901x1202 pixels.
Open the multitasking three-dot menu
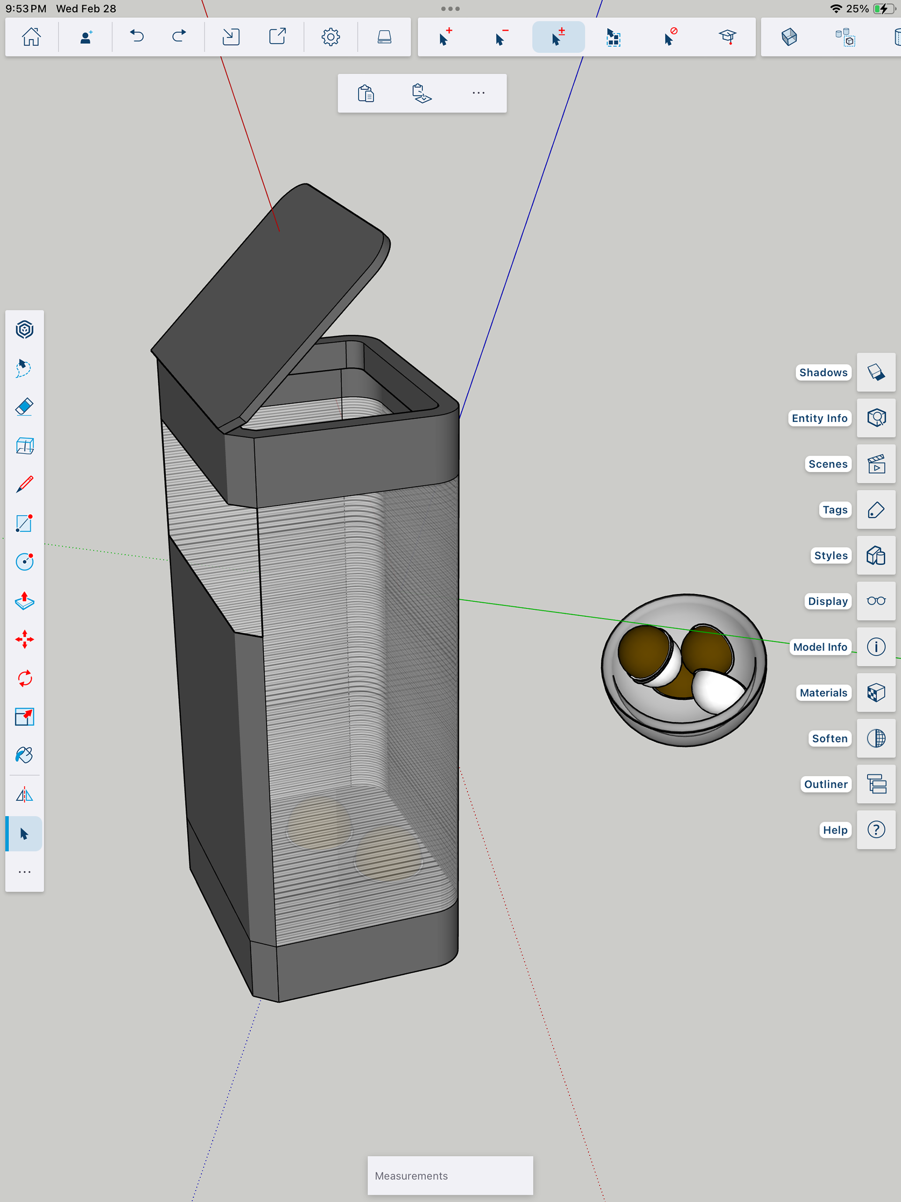pos(450,9)
